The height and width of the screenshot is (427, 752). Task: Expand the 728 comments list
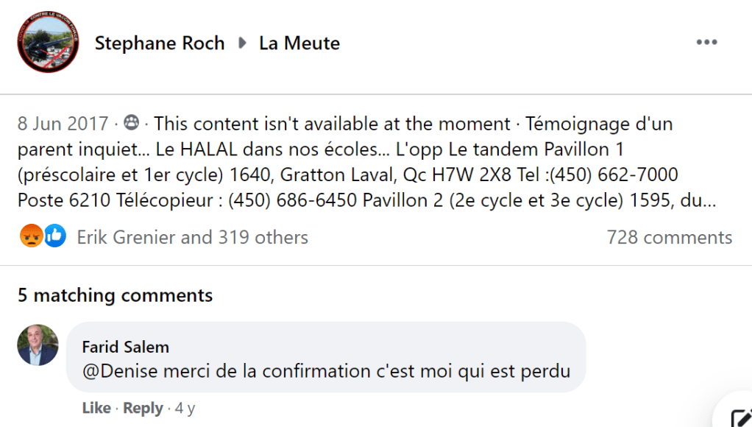pyautogui.click(x=669, y=237)
